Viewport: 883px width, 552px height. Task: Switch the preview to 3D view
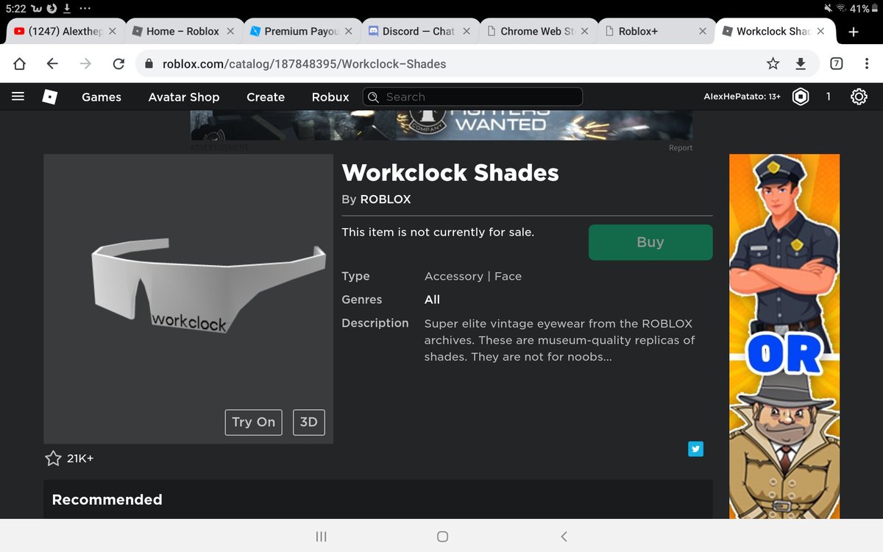click(309, 422)
